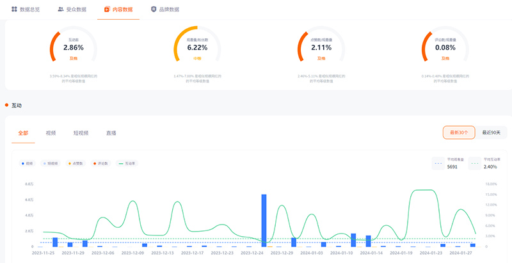This screenshot has height=263, width=512.
Task: Click the 数据总览 grid icon
Action: click(x=14, y=10)
